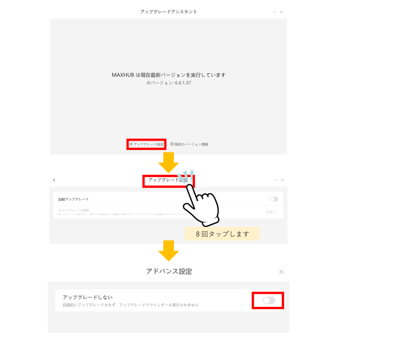Go back using the left chevron arrow
Image resolution: width=415 pixels, height=344 pixels.
(54, 180)
